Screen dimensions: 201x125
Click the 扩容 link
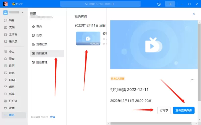pyautogui.click(x=53, y=117)
